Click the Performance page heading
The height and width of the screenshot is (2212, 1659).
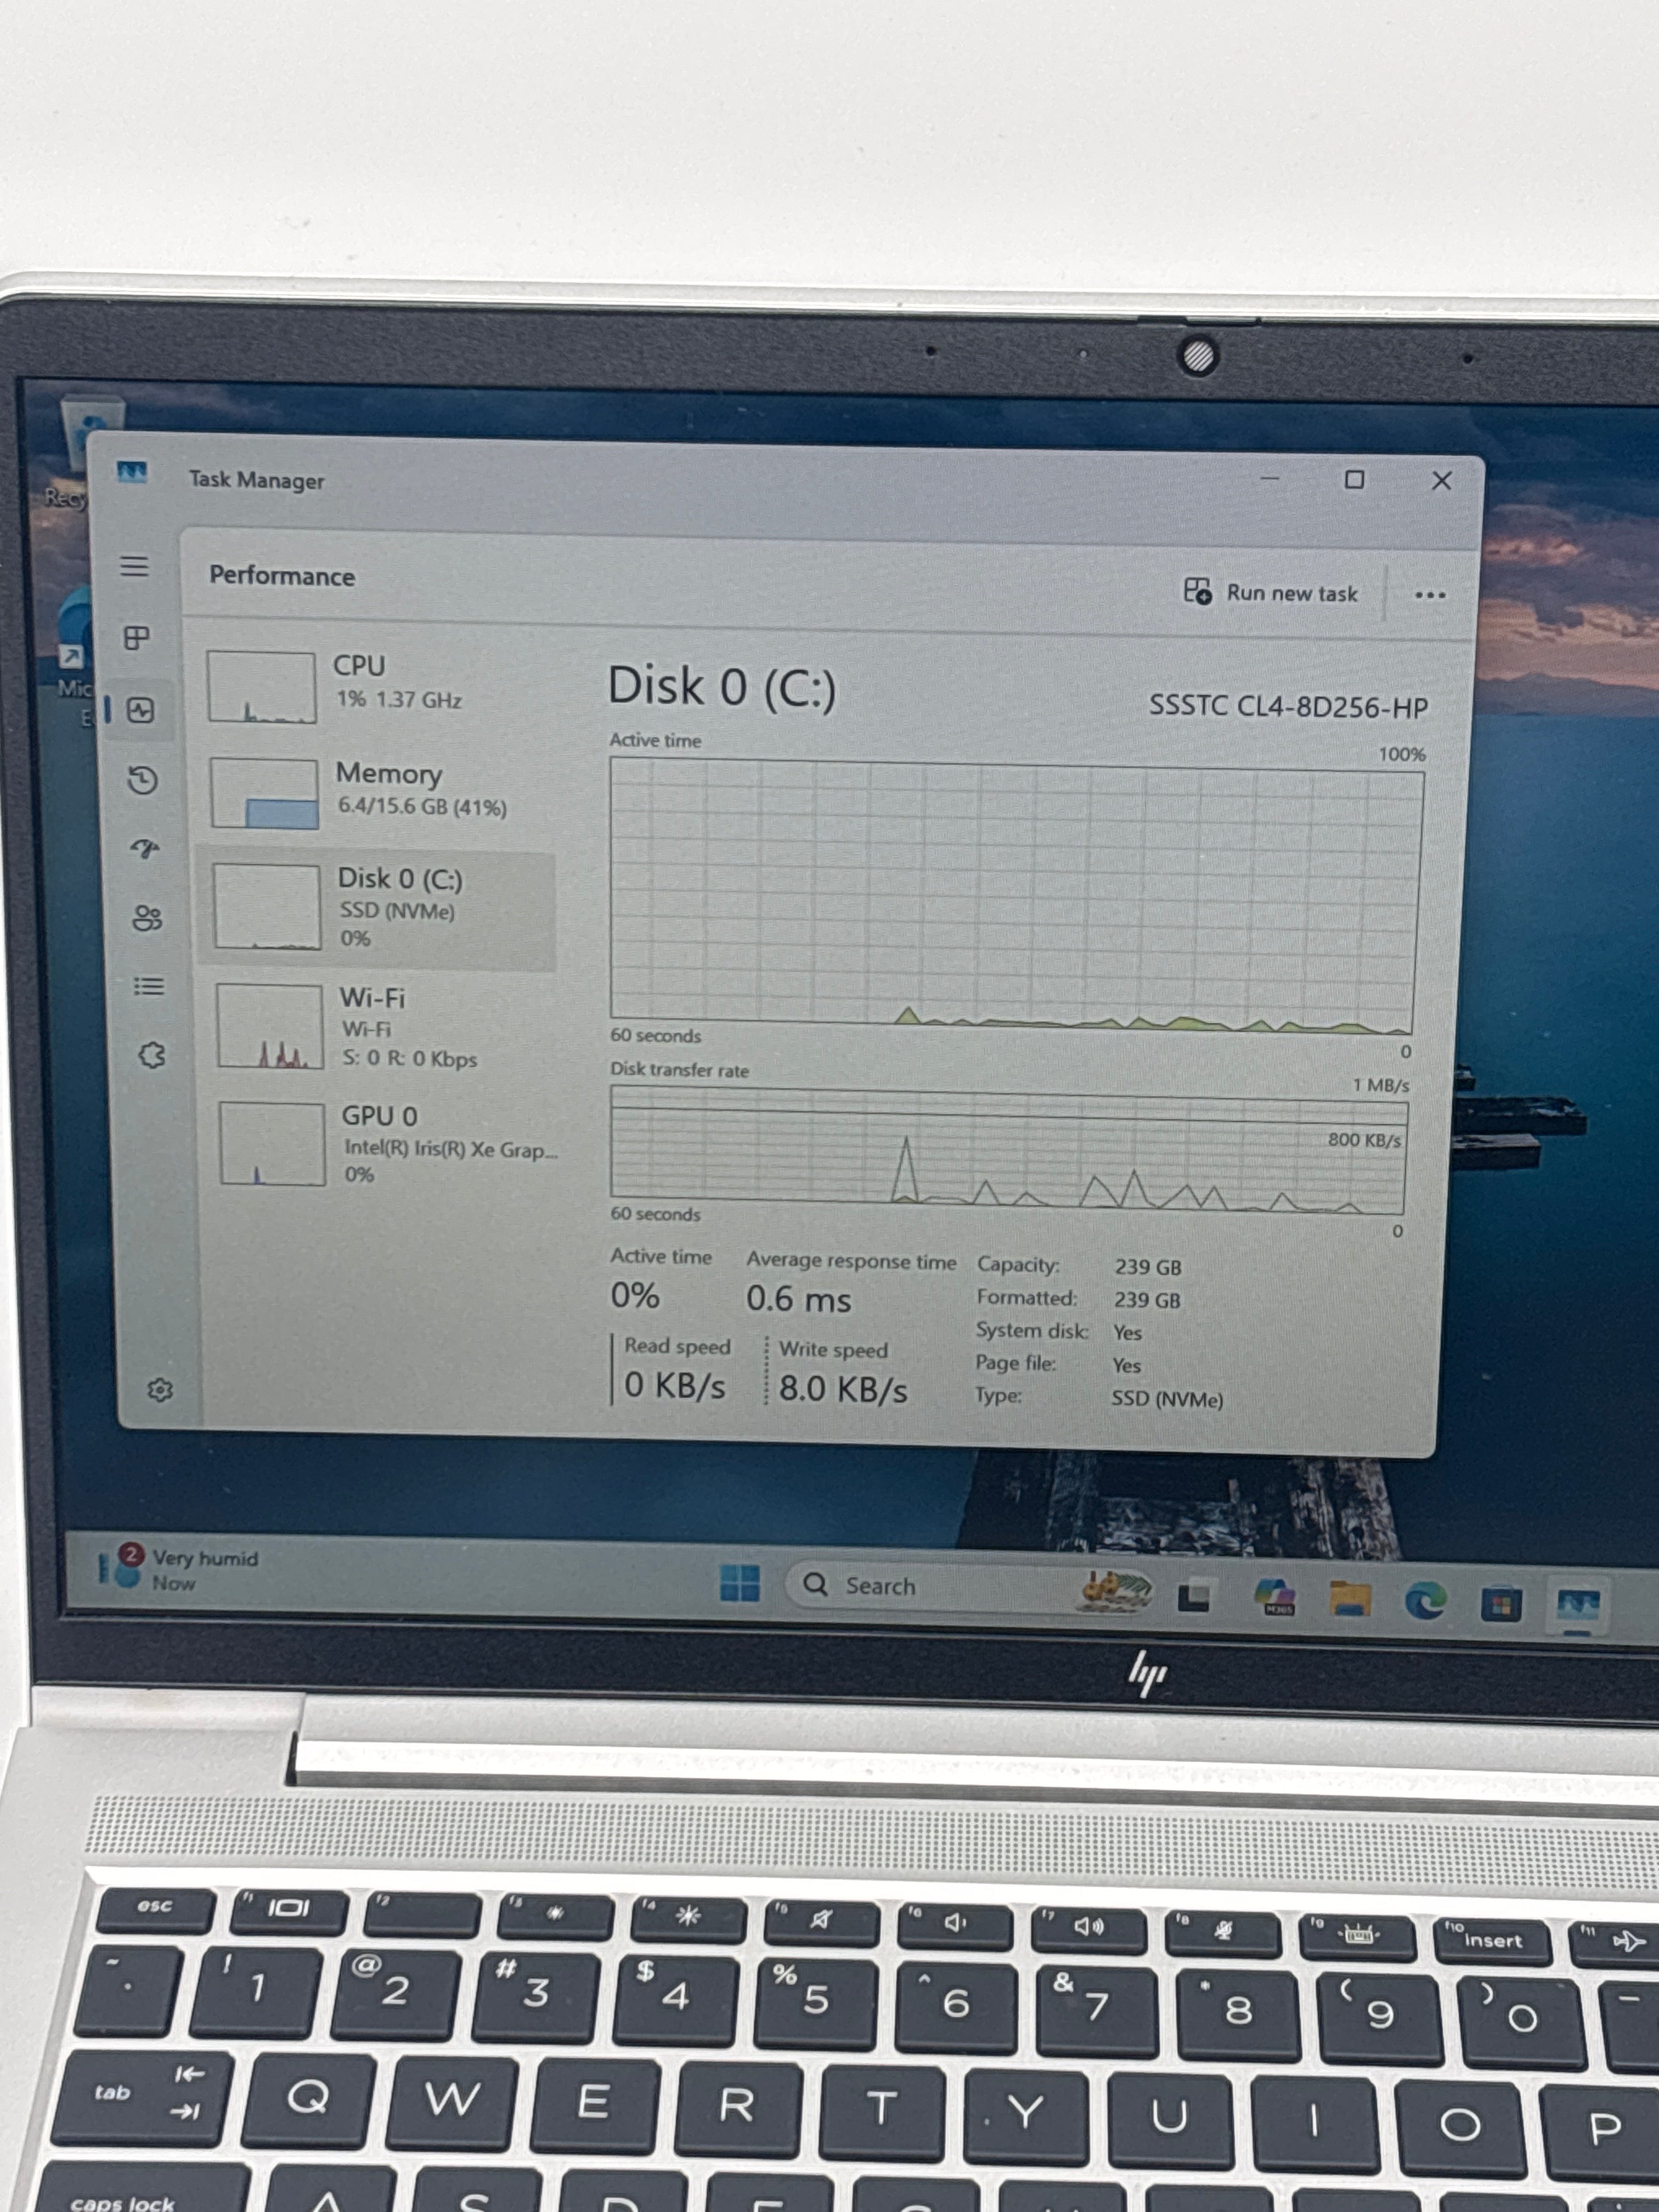tap(282, 576)
